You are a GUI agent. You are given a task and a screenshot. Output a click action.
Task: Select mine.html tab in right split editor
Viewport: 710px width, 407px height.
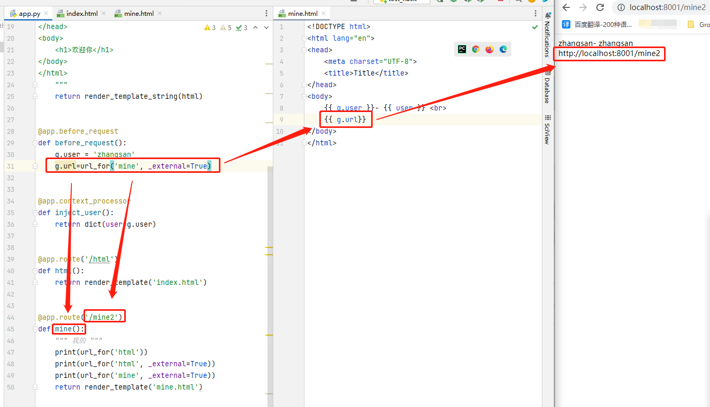tap(302, 13)
